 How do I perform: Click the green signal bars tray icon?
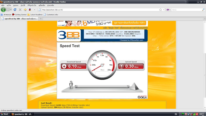click(x=194, y=114)
